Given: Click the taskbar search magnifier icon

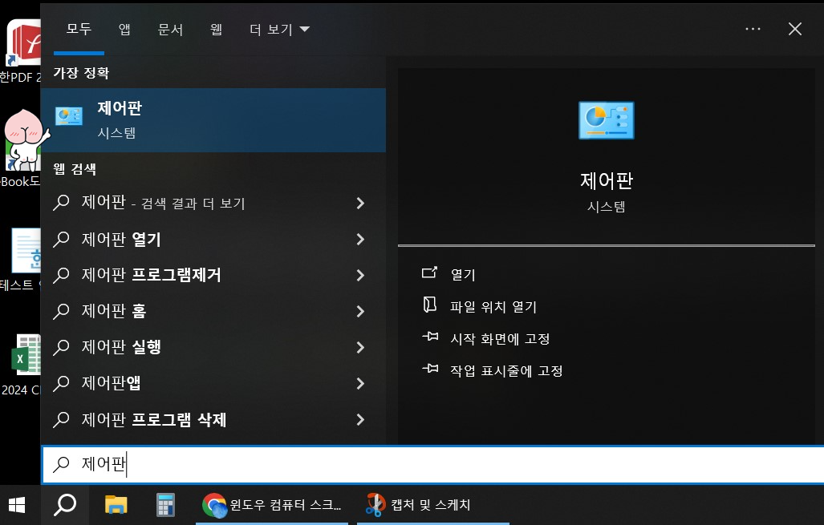Looking at the screenshot, I should (x=65, y=504).
